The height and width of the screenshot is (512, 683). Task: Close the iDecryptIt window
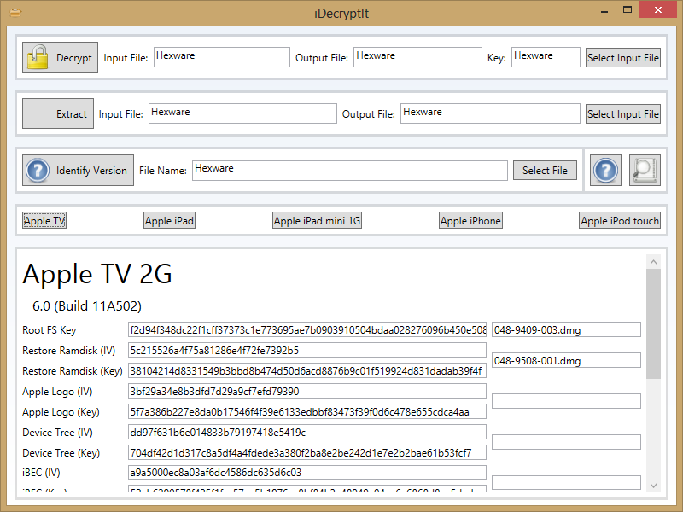[658, 9]
